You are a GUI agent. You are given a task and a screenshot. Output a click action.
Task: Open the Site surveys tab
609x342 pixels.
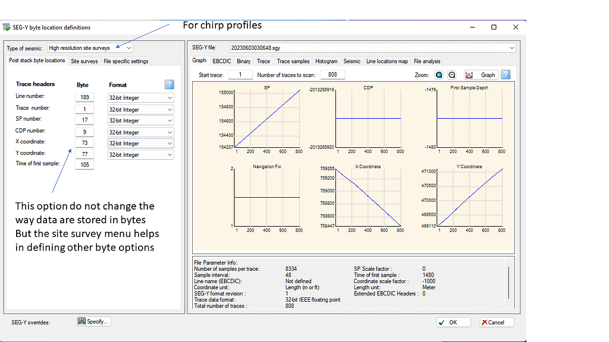click(x=84, y=61)
